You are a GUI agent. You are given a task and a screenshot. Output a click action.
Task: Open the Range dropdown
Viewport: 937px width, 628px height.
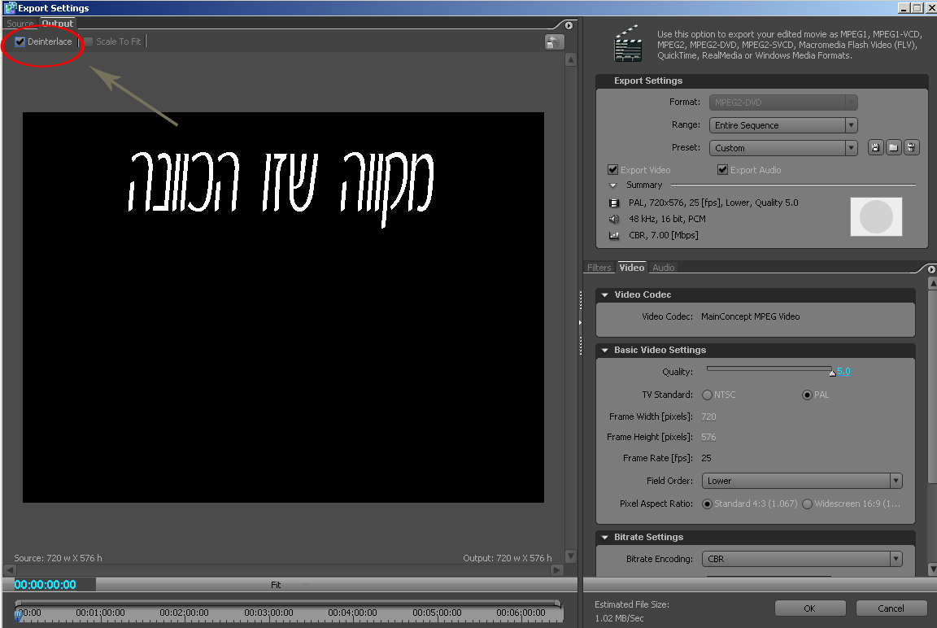click(x=783, y=125)
